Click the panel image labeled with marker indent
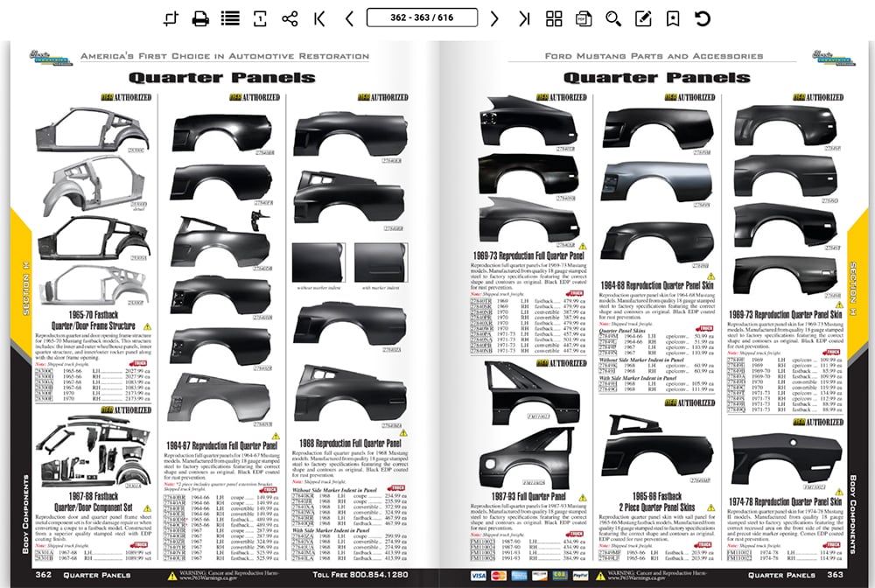Screen dimensions: 875x588 point(381,262)
